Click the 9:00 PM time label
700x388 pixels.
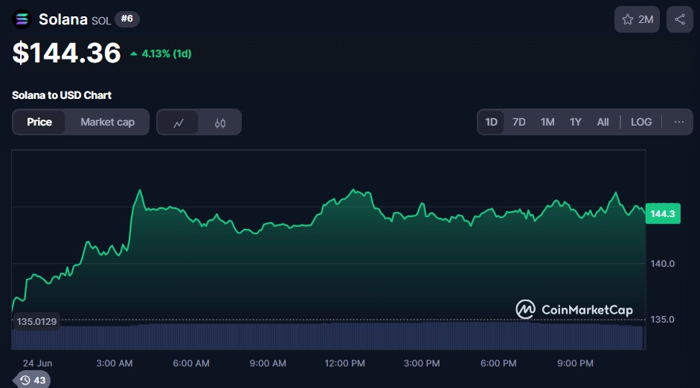[x=575, y=363]
